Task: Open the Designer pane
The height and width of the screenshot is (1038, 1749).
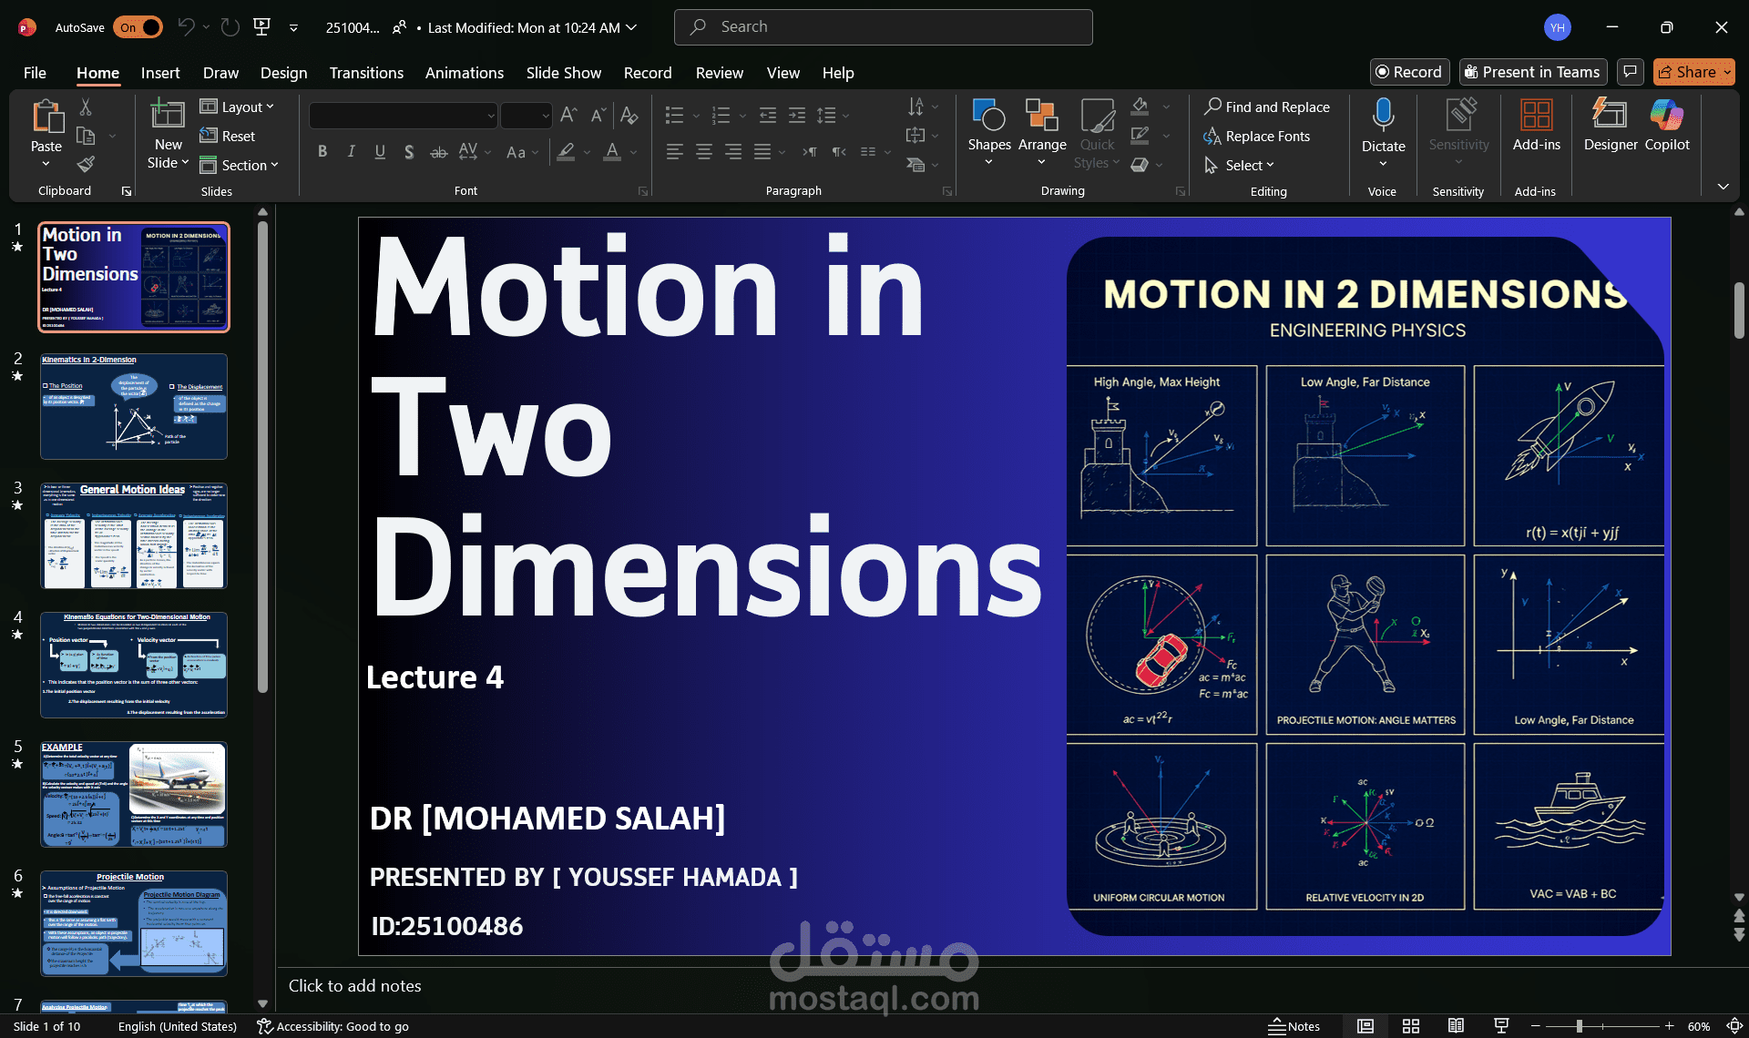Action: [x=1610, y=124]
